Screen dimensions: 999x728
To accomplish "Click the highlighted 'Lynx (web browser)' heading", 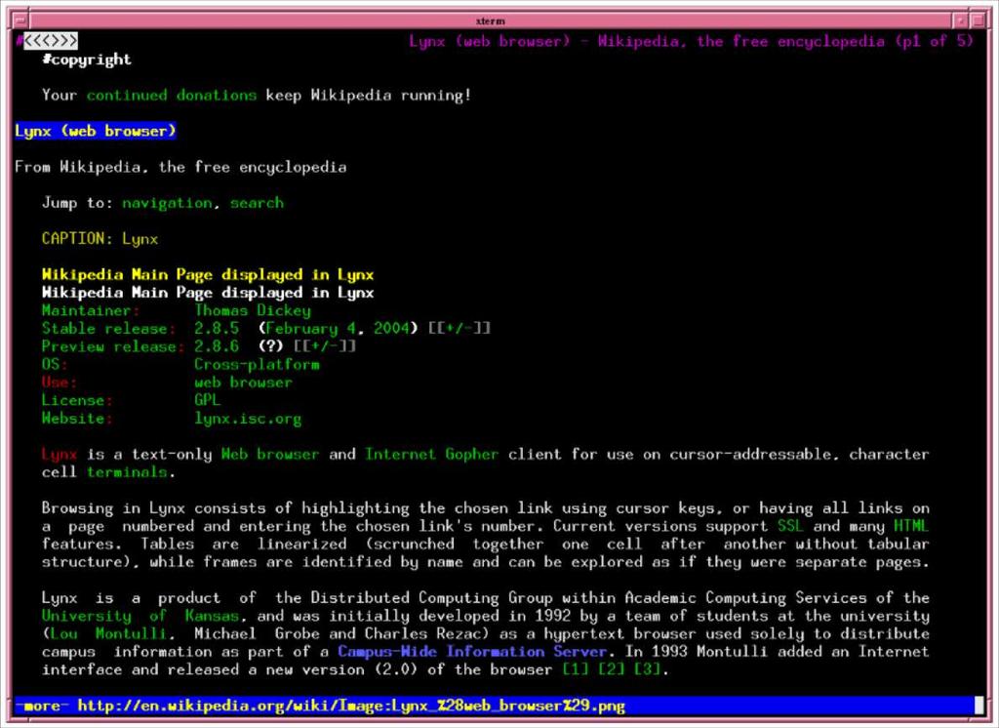I will click(x=96, y=132).
